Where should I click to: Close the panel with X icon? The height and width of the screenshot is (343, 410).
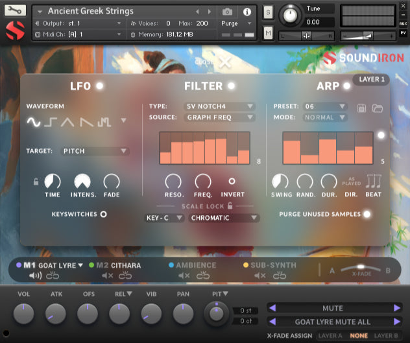pos(224,62)
